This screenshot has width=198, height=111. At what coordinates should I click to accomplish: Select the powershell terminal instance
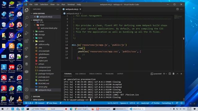pos(156,74)
